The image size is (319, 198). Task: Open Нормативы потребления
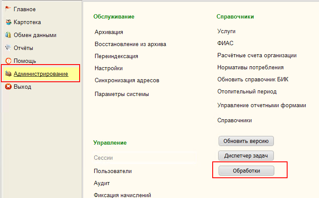point(251,67)
